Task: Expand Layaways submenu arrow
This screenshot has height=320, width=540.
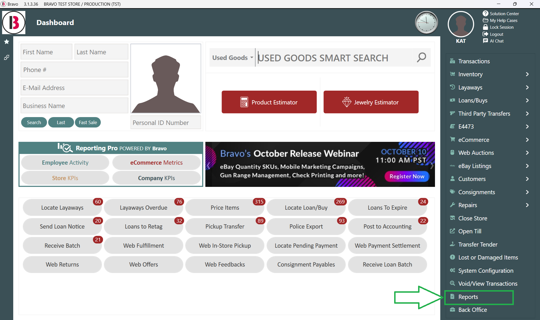Action: pos(527,87)
